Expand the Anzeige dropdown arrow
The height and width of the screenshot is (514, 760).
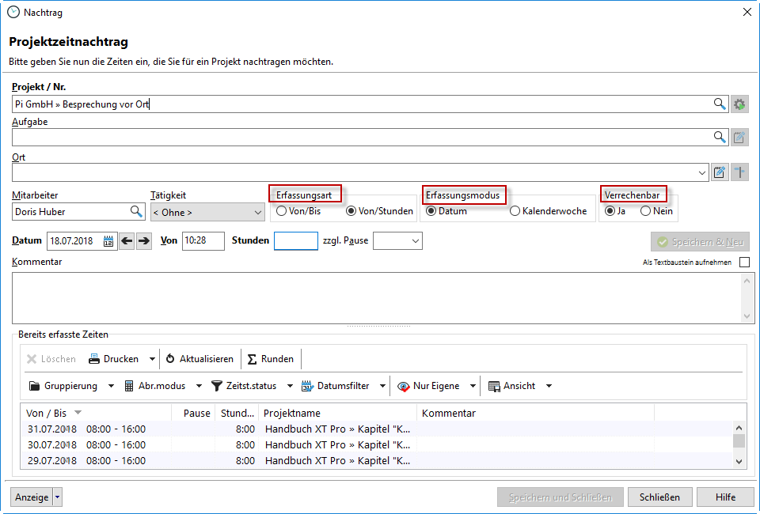coord(58,497)
